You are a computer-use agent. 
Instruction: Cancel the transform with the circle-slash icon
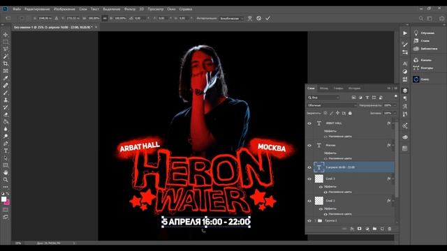[x=258, y=18]
